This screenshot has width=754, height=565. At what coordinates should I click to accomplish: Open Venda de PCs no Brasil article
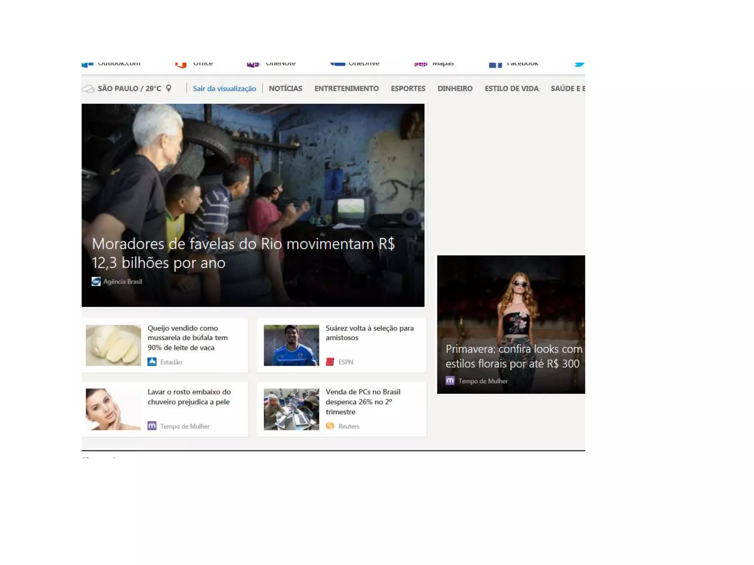pos(363,402)
